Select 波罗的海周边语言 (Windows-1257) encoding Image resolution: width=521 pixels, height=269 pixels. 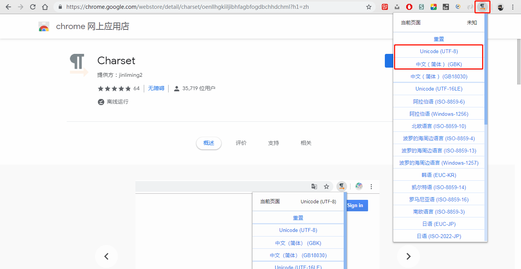coord(439,163)
